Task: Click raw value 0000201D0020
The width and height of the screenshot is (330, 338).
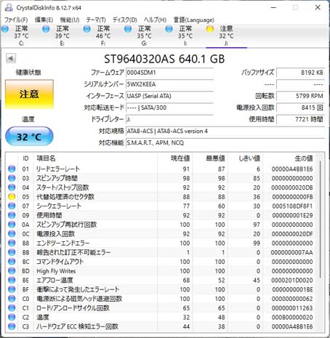Action: [292, 280]
